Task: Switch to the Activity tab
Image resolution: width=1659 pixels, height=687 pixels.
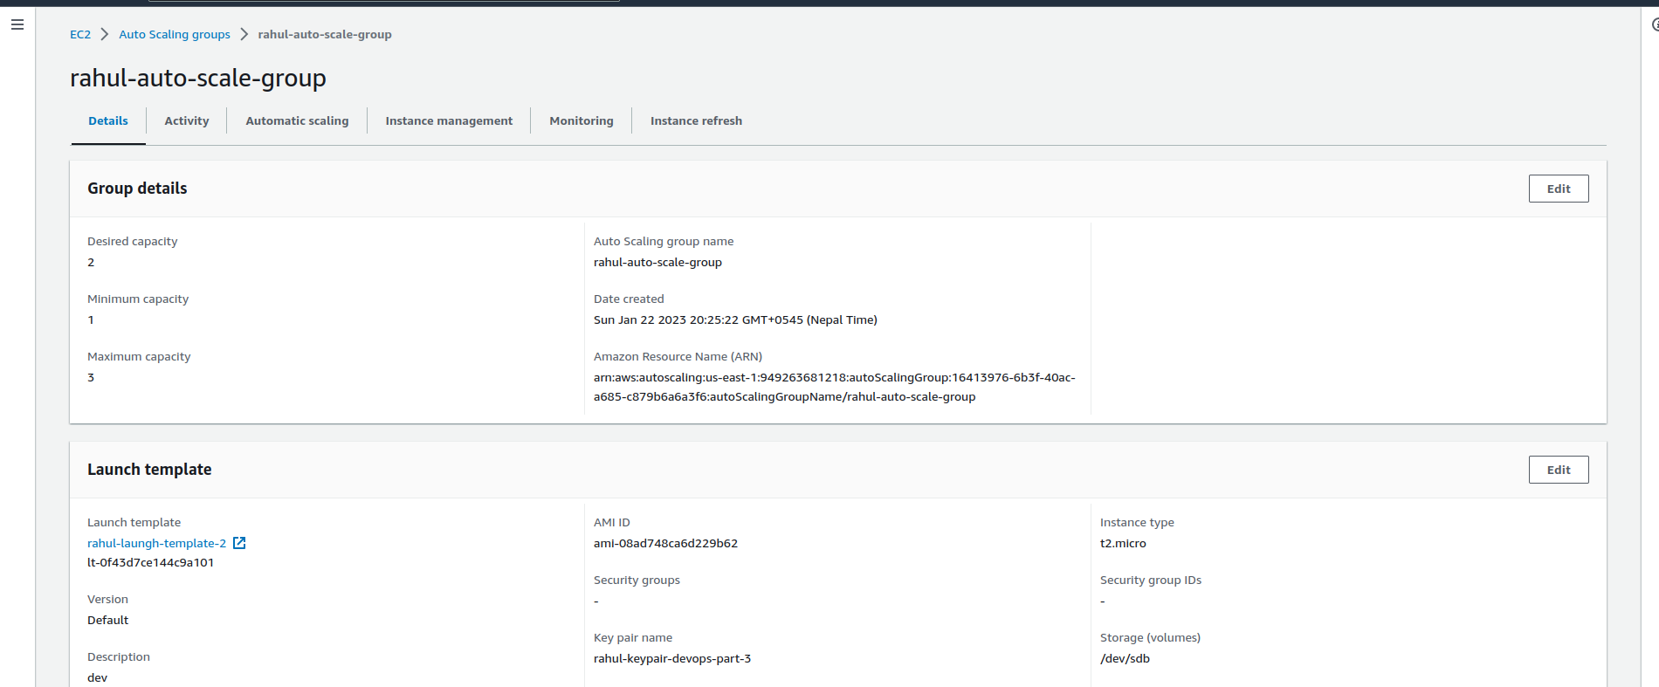Action: 187,121
